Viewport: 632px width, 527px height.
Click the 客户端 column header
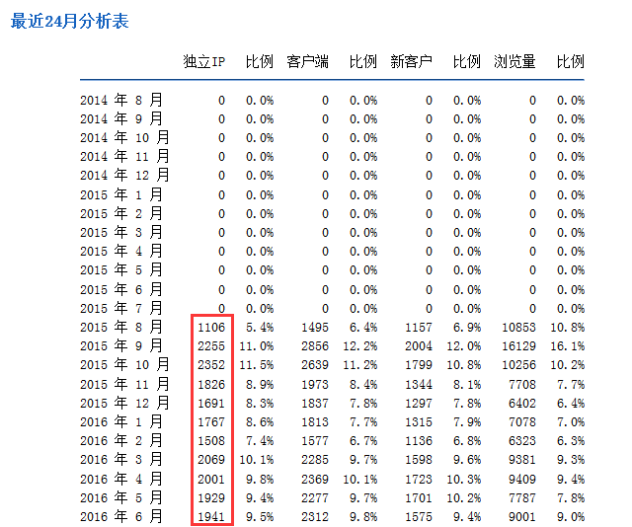click(x=307, y=61)
